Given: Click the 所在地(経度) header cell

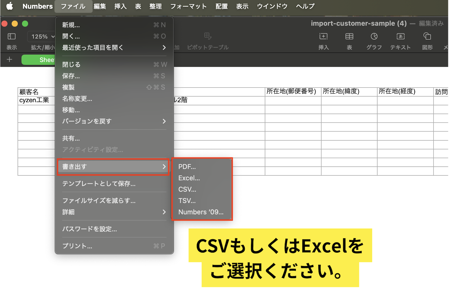Looking at the screenshot, I should (x=405, y=92).
